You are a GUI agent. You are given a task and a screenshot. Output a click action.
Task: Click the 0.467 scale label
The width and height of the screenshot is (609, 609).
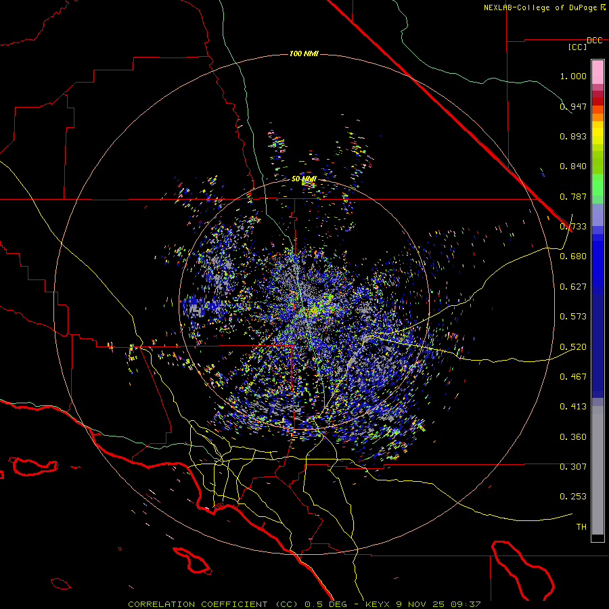(573, 377)
